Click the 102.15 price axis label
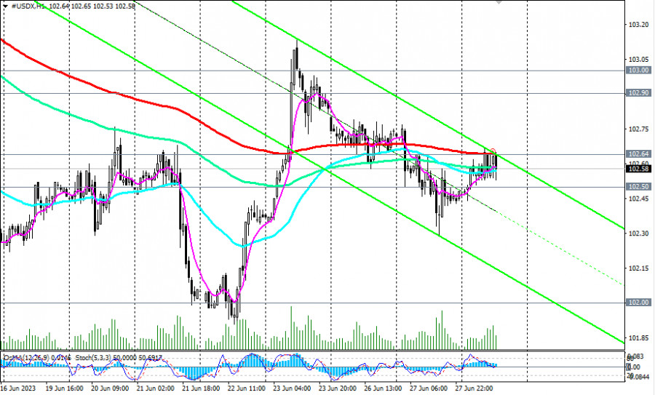Image resolution: width=655 pixels, height=395 pixels. pyautogui.click(x=639, y=268)
